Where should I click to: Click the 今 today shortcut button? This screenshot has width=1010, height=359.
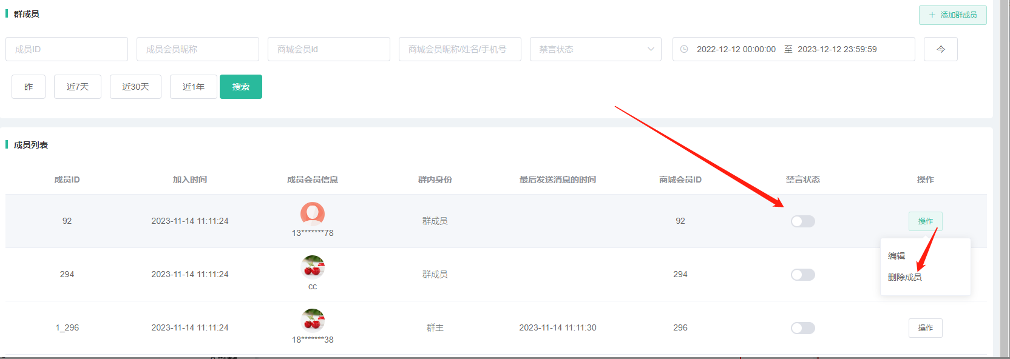coord(940,49)
